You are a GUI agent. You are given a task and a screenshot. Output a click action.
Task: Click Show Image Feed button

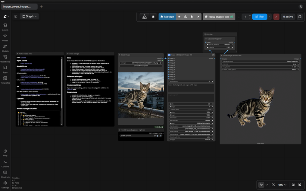[219, 17]
